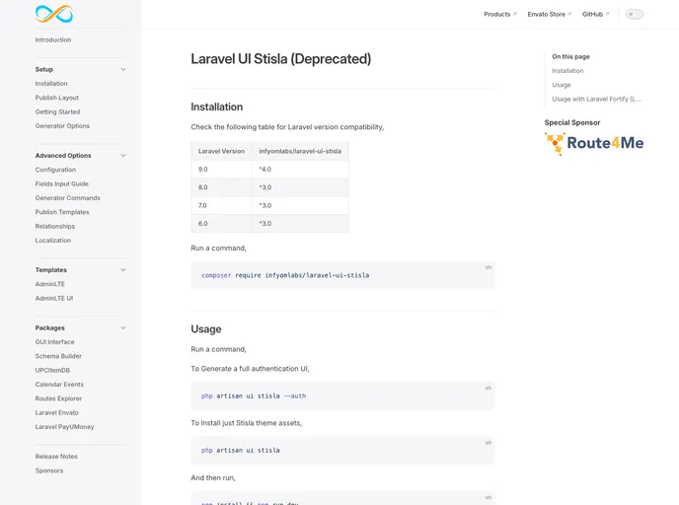
Task: Open the Envato Store link
Action: 549,14
